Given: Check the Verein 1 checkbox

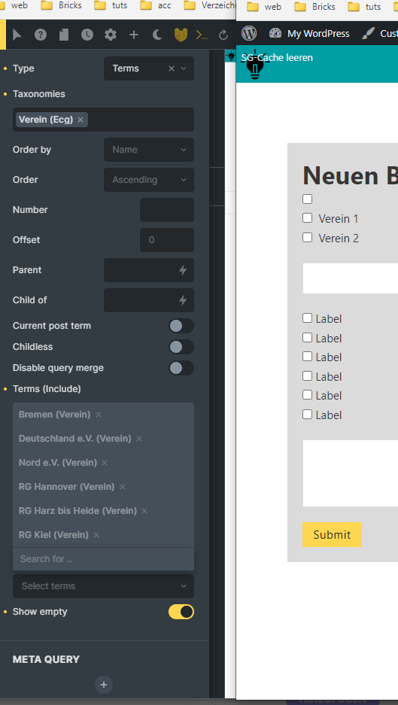Looking at the screenshot, I should 307,218.
